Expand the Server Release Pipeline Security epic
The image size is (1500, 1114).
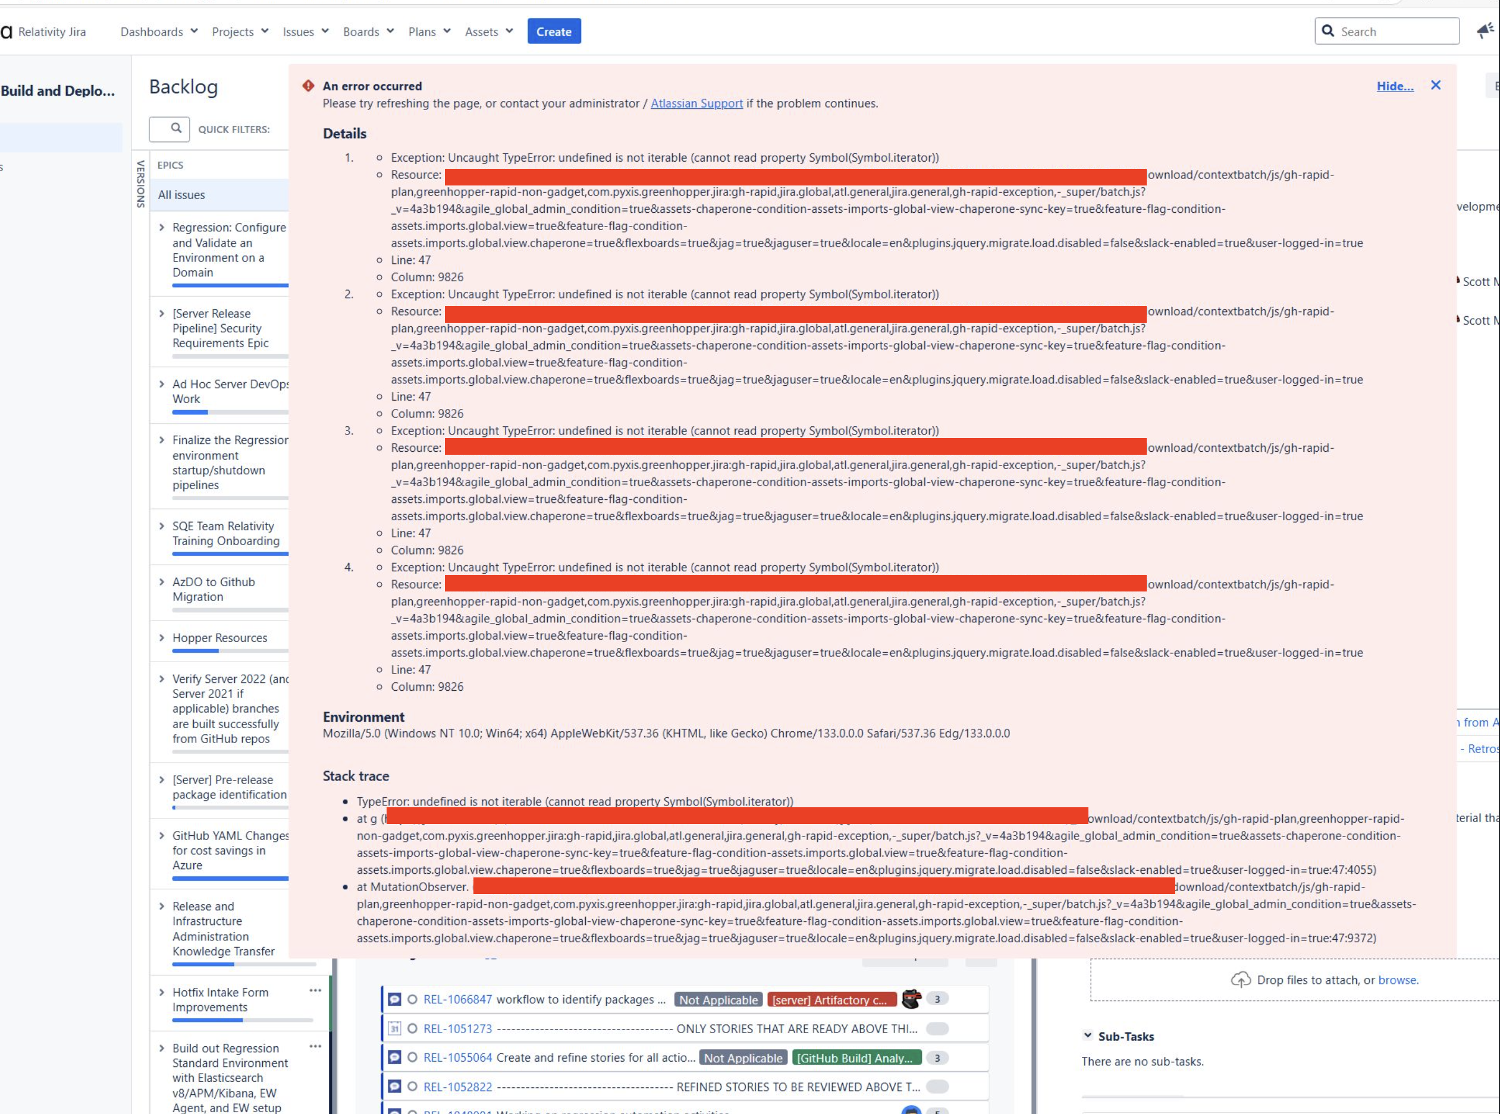[161, 313]
